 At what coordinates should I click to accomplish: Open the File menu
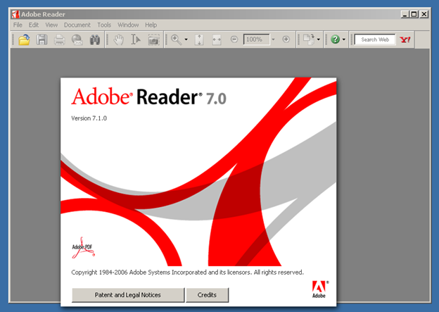[x=18, y=25]
